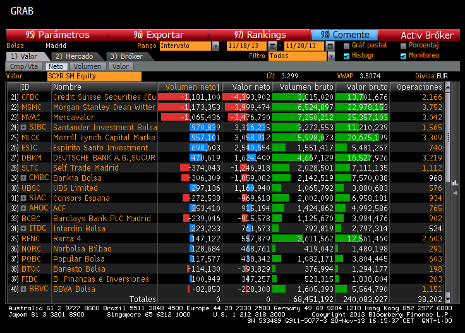The height and width of the screenshot is (333, 465).
Task: Click the small arrow icon below chart icon
Action: [455, 193]
